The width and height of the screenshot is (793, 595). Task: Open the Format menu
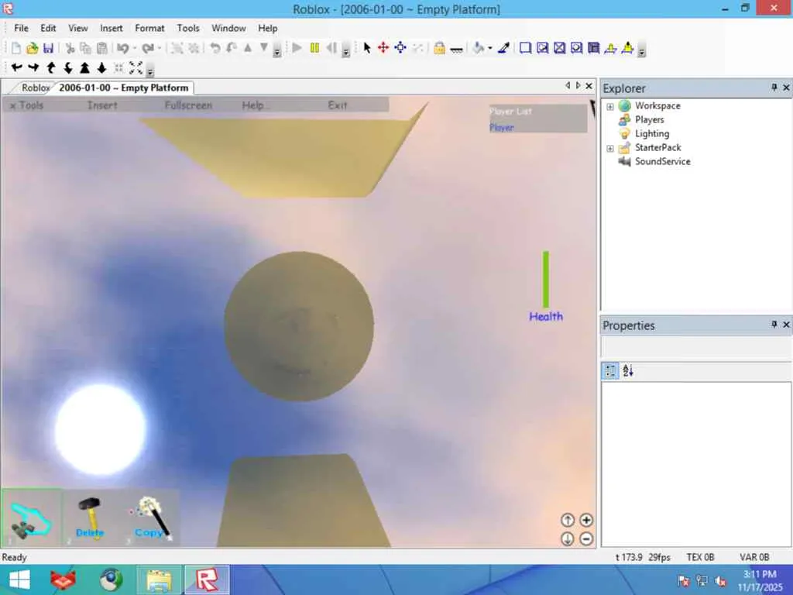149,29
